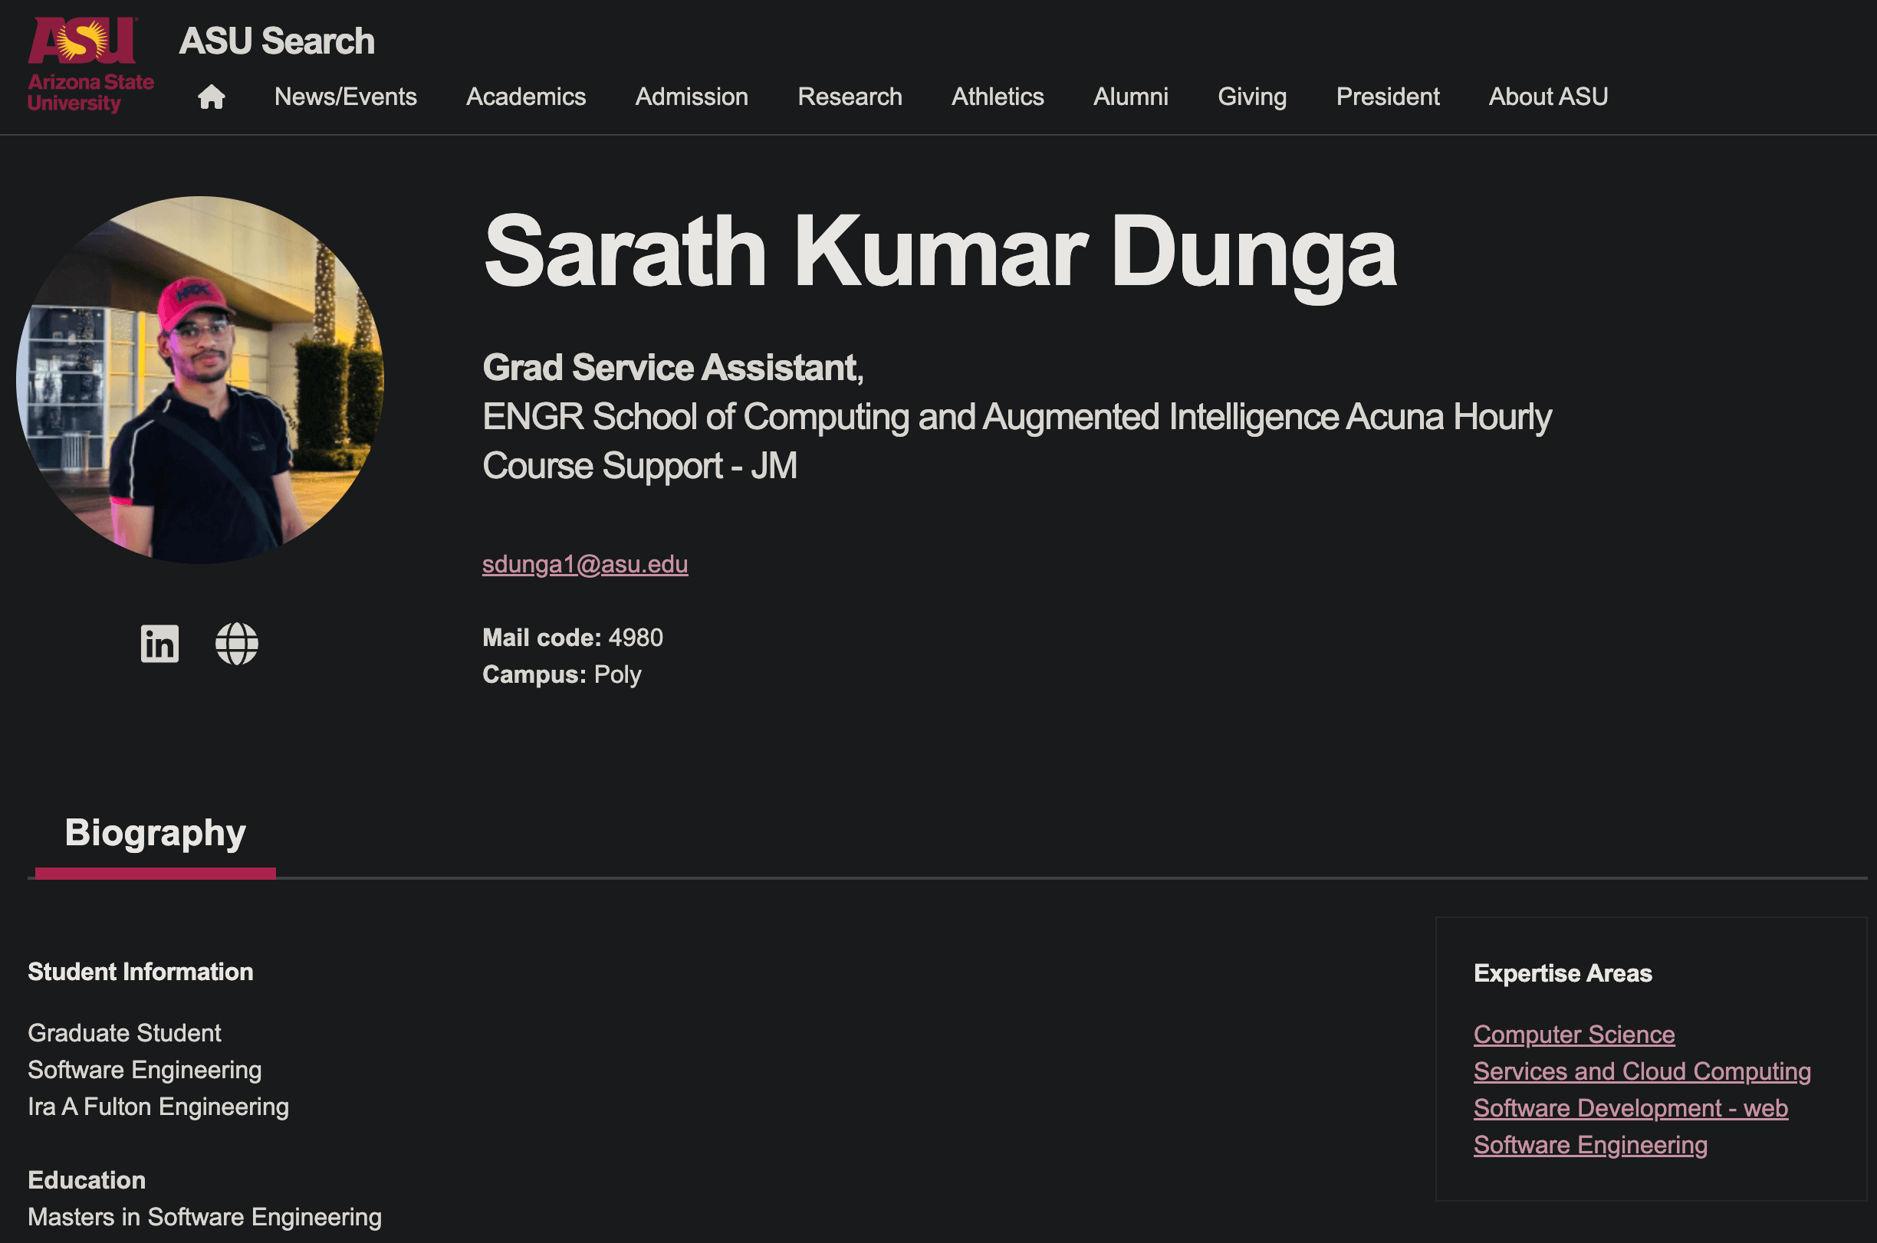Navigate to Athletics
1877x1243 pixels.
click(x=997, y=97)
